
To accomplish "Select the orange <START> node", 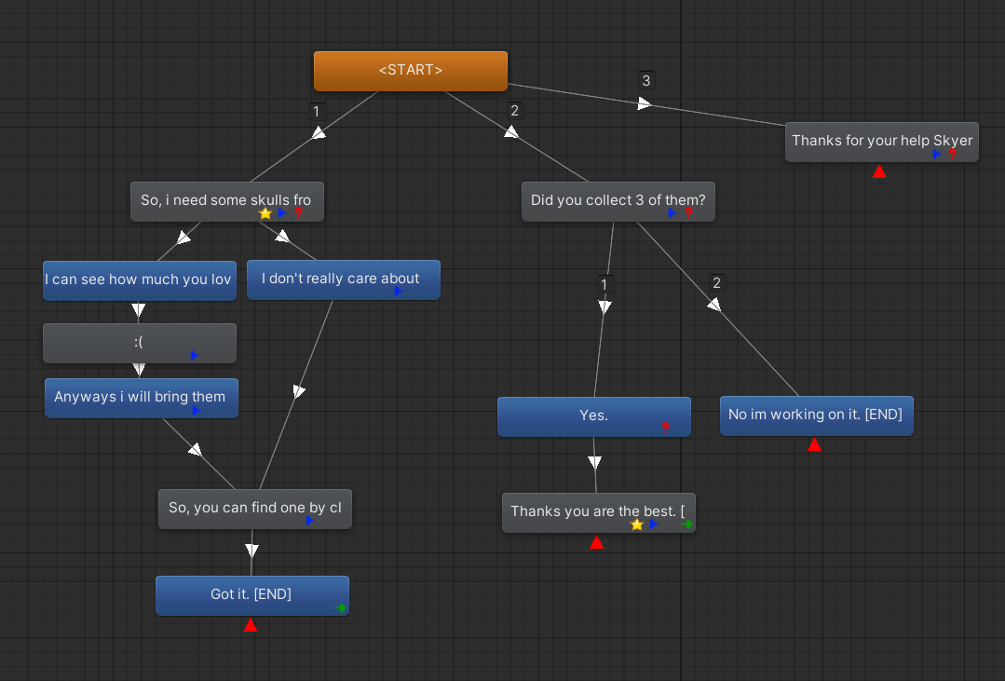I will coord(411,71).
